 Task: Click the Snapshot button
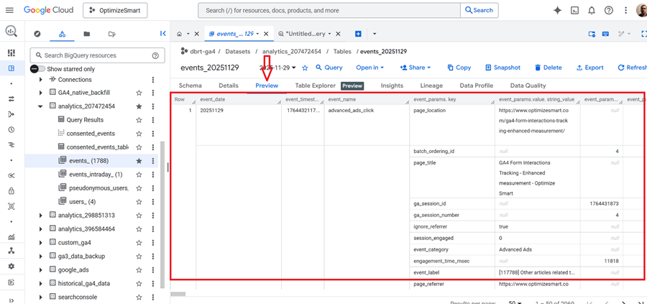click(x=503, y=68)
